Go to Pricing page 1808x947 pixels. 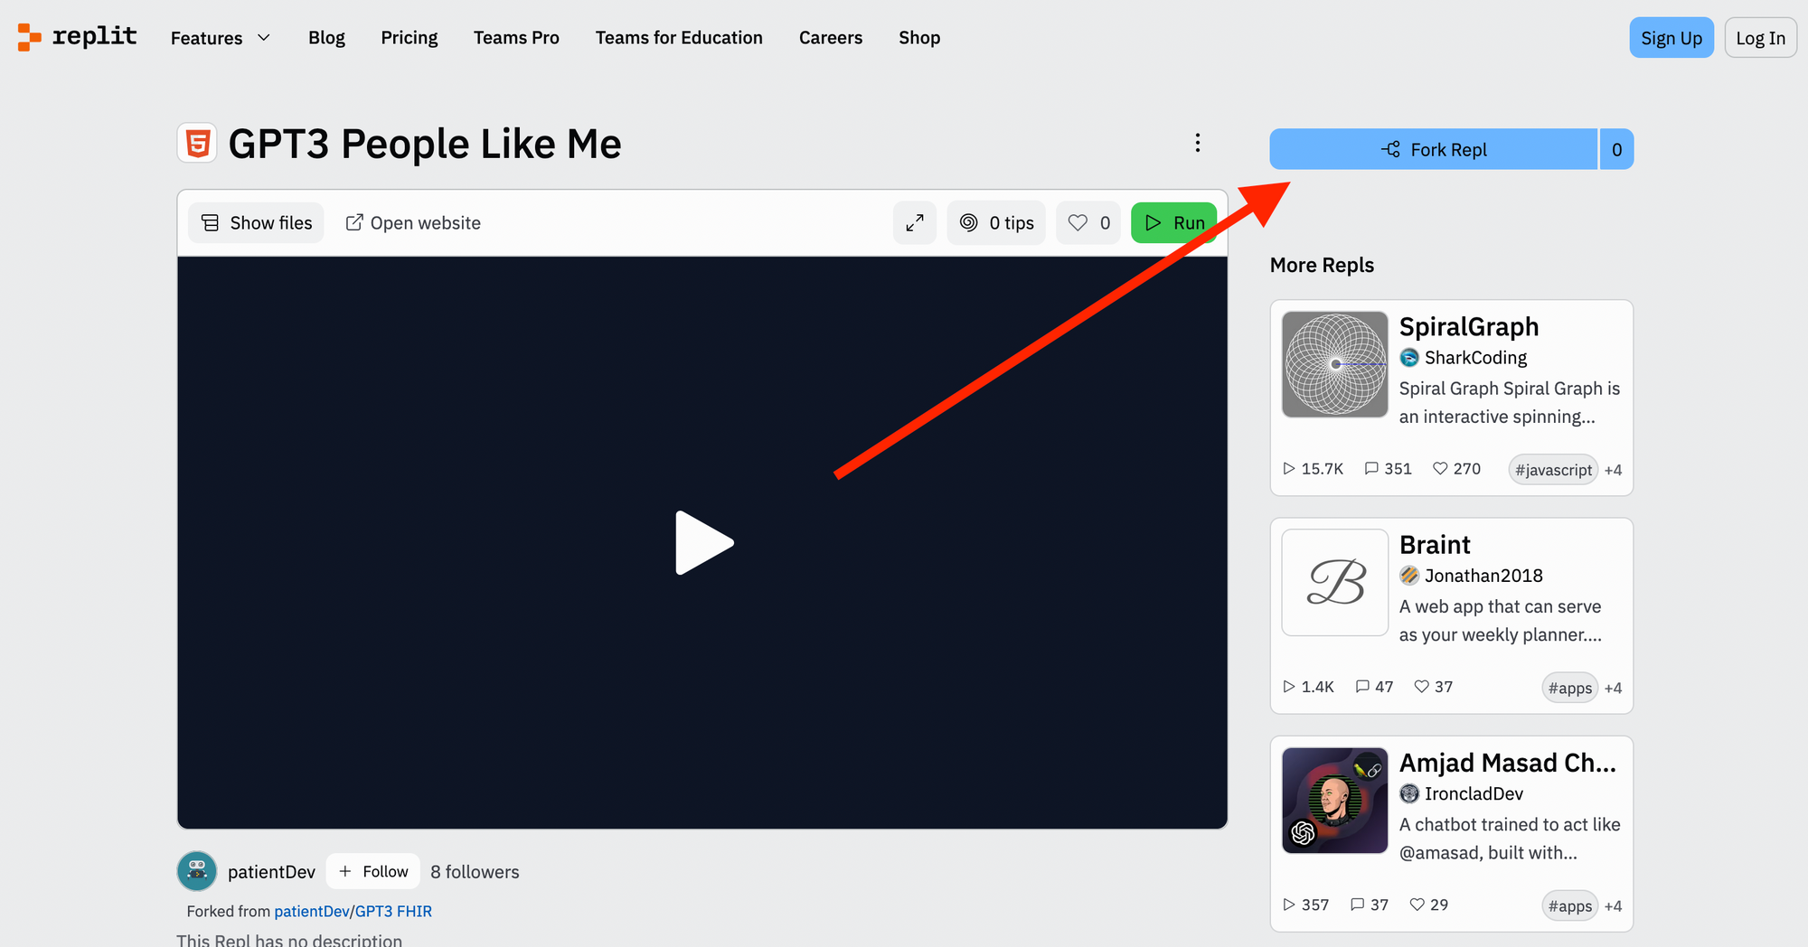point(409,38)
